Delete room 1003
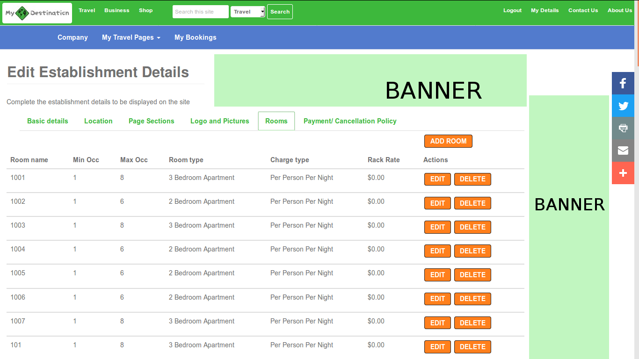 pyautogui.click(x=472, y=227)
